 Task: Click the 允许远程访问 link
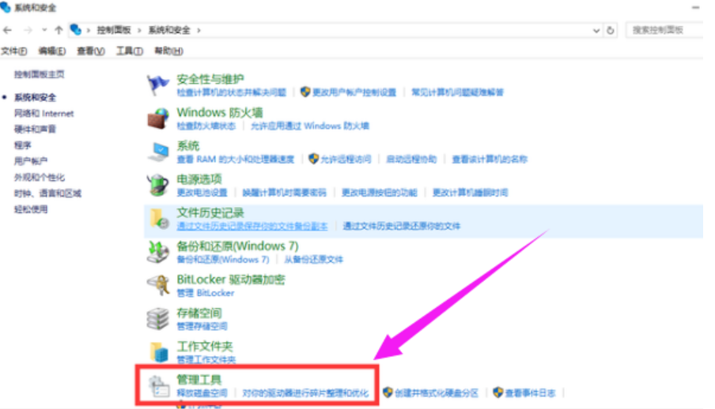coord(345,159)
